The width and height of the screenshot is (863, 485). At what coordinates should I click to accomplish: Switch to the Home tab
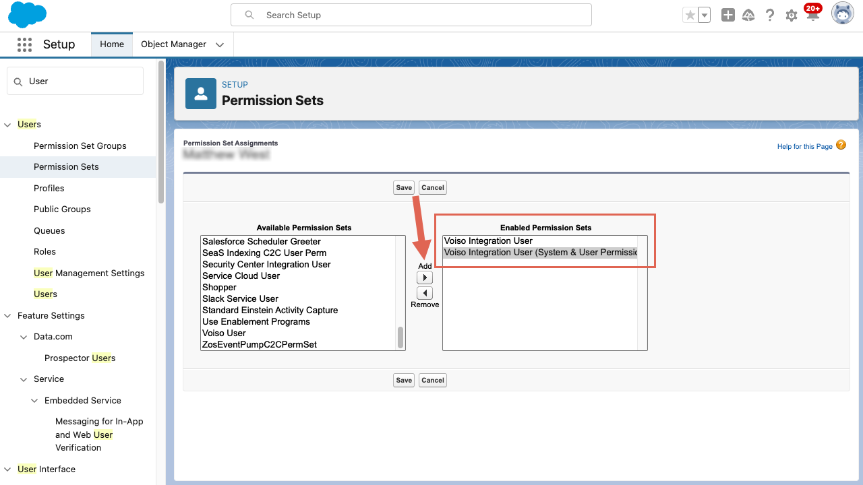(x=112, y=44)
